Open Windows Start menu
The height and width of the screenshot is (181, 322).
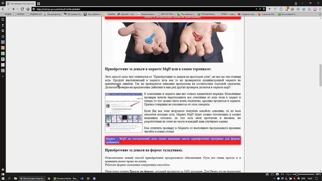(3, 178)
